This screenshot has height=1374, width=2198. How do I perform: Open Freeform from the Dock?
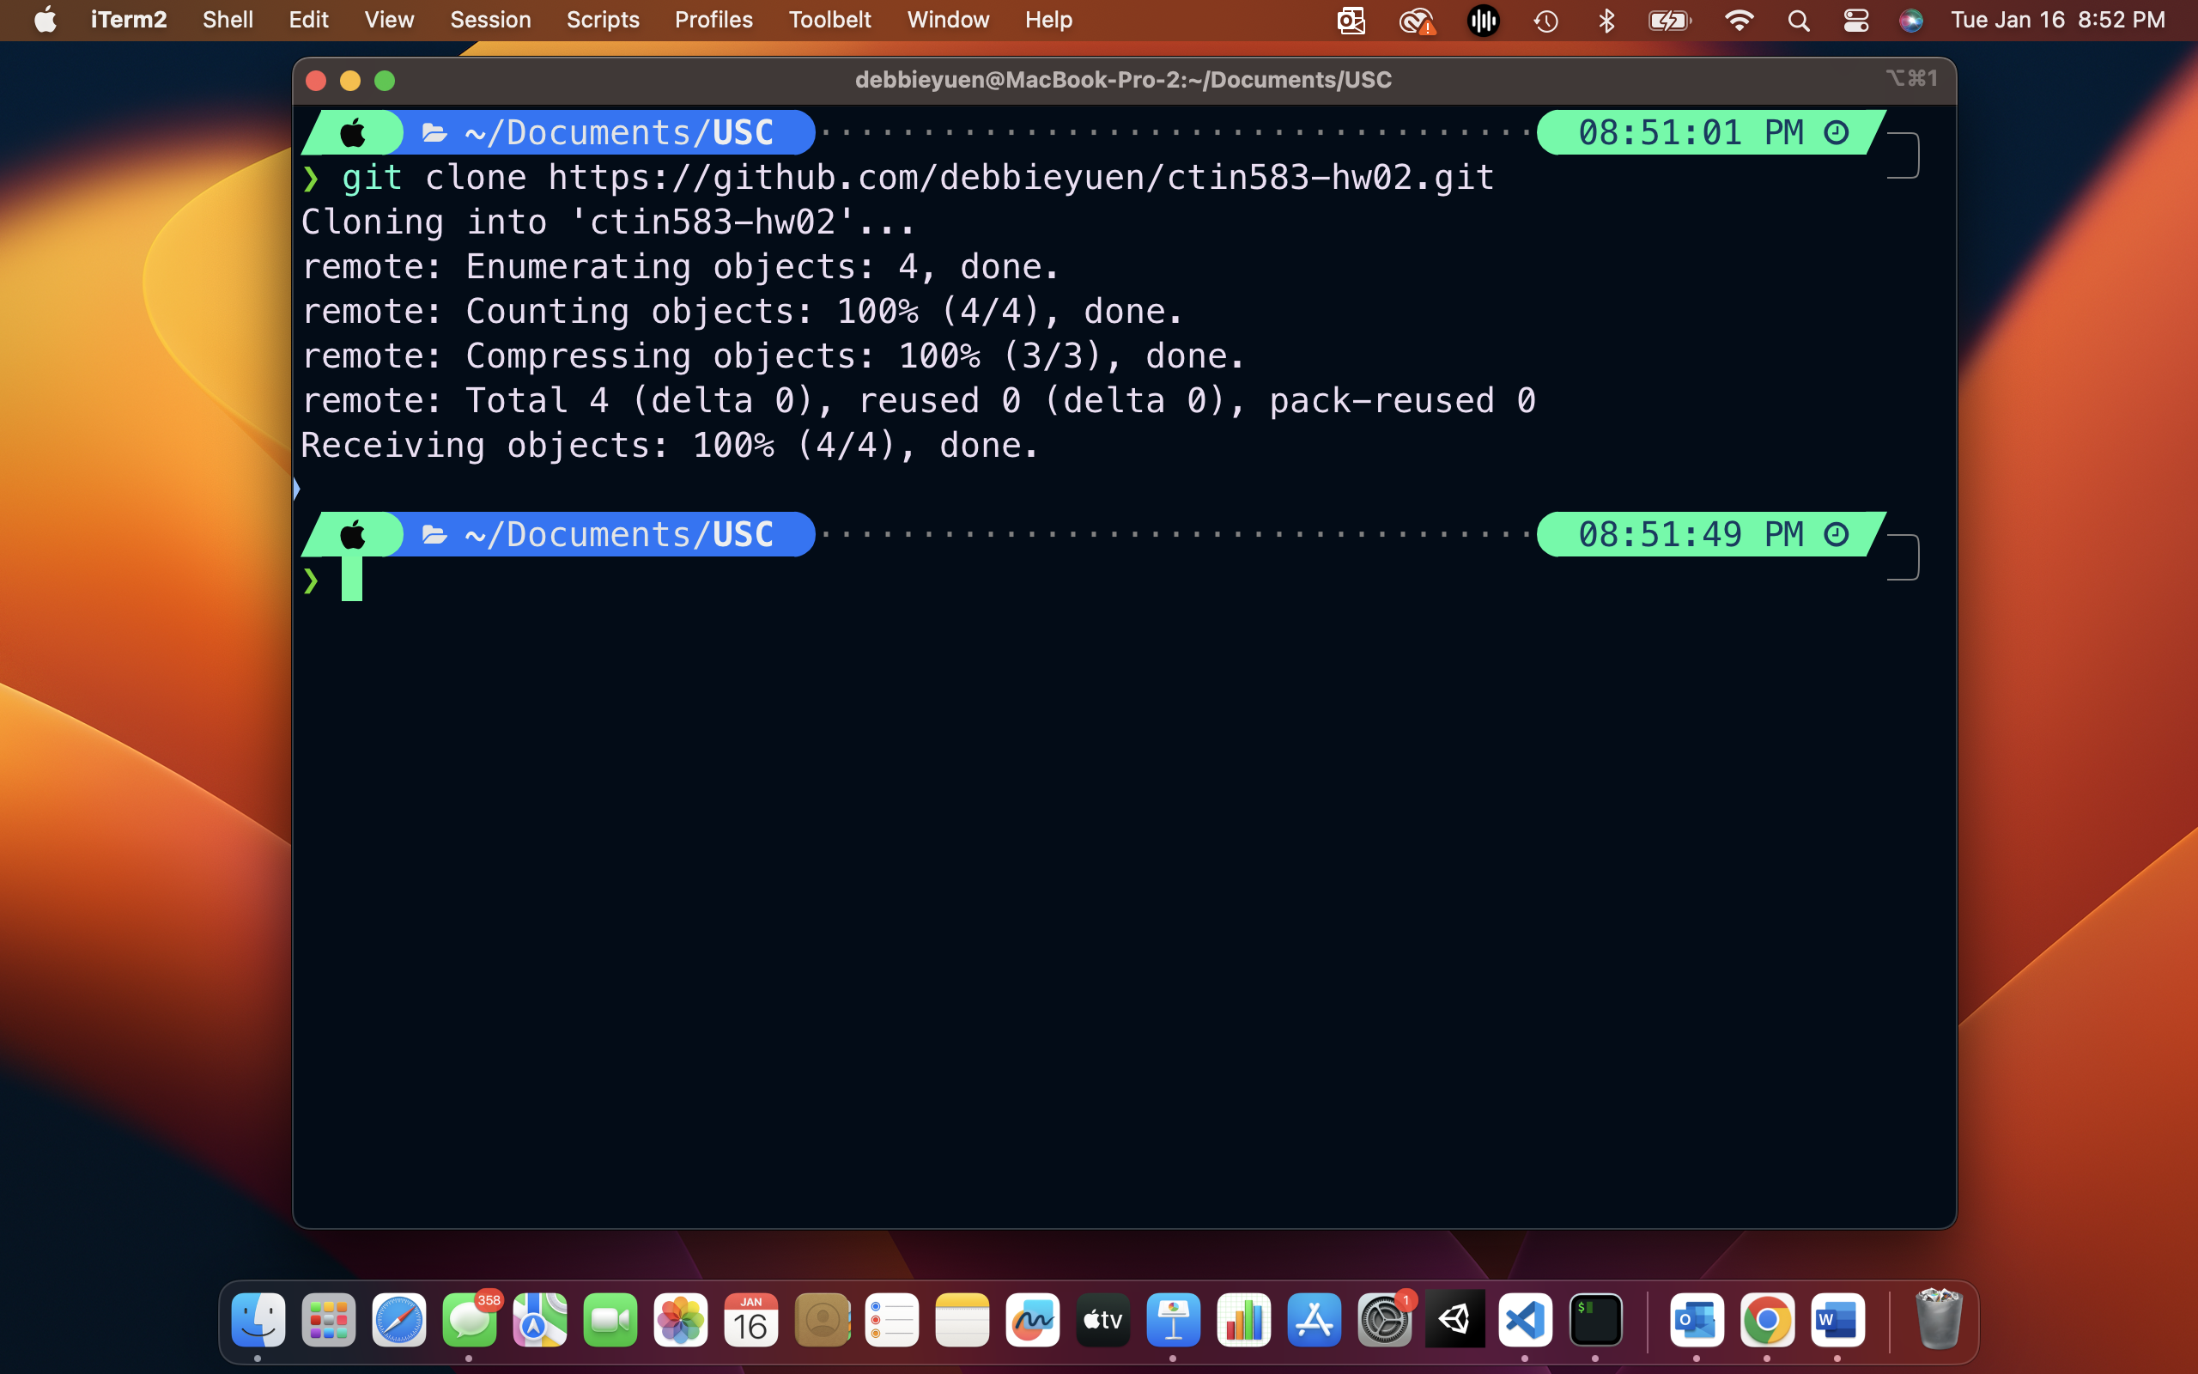tap(1033, 1320)
